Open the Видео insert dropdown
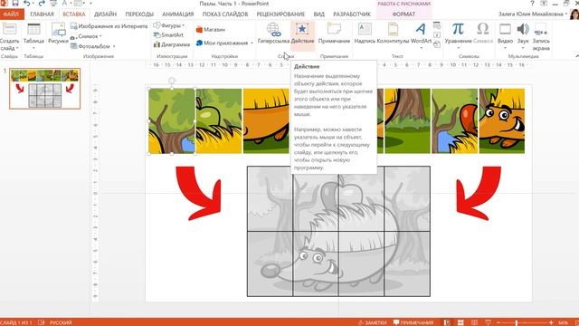This screenshot has width=579, height=326. click(505, 35)
